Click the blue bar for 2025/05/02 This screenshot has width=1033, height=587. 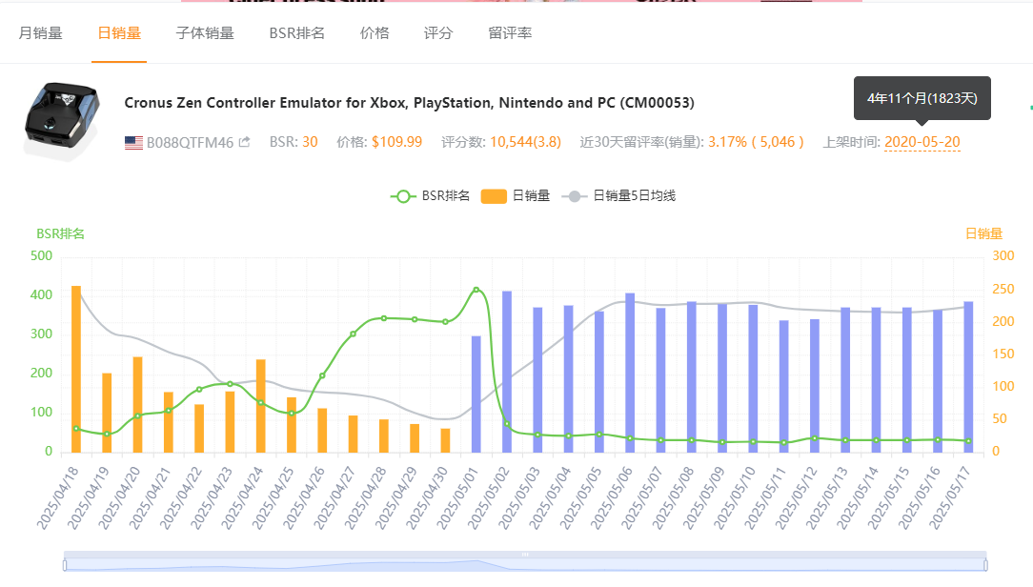click(507, 372)
